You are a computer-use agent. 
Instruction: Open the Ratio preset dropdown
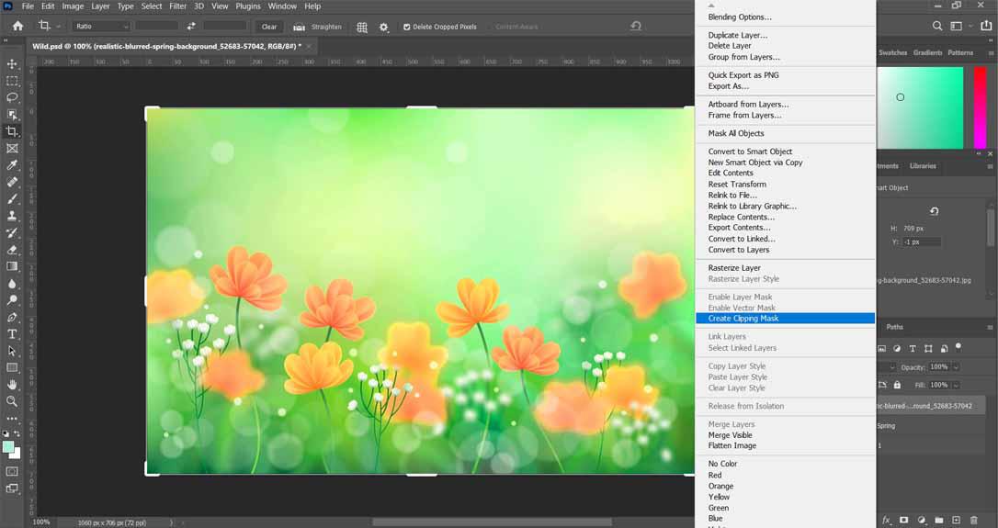point(100,27)
